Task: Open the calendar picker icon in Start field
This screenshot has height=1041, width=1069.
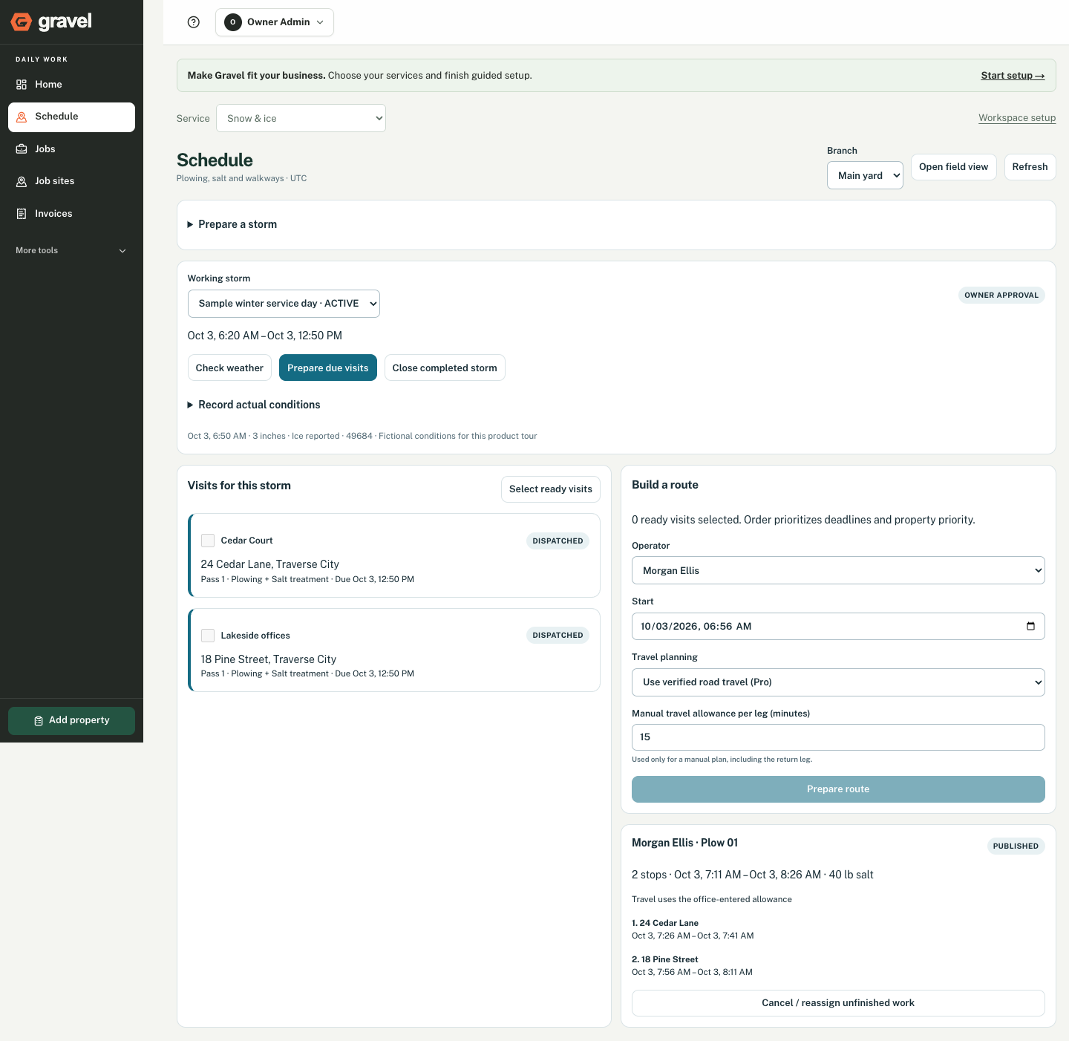Action: click(x=1030, y=626)
